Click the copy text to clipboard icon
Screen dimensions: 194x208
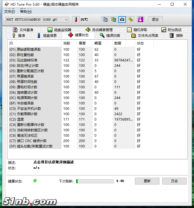[x=105, y=20]
